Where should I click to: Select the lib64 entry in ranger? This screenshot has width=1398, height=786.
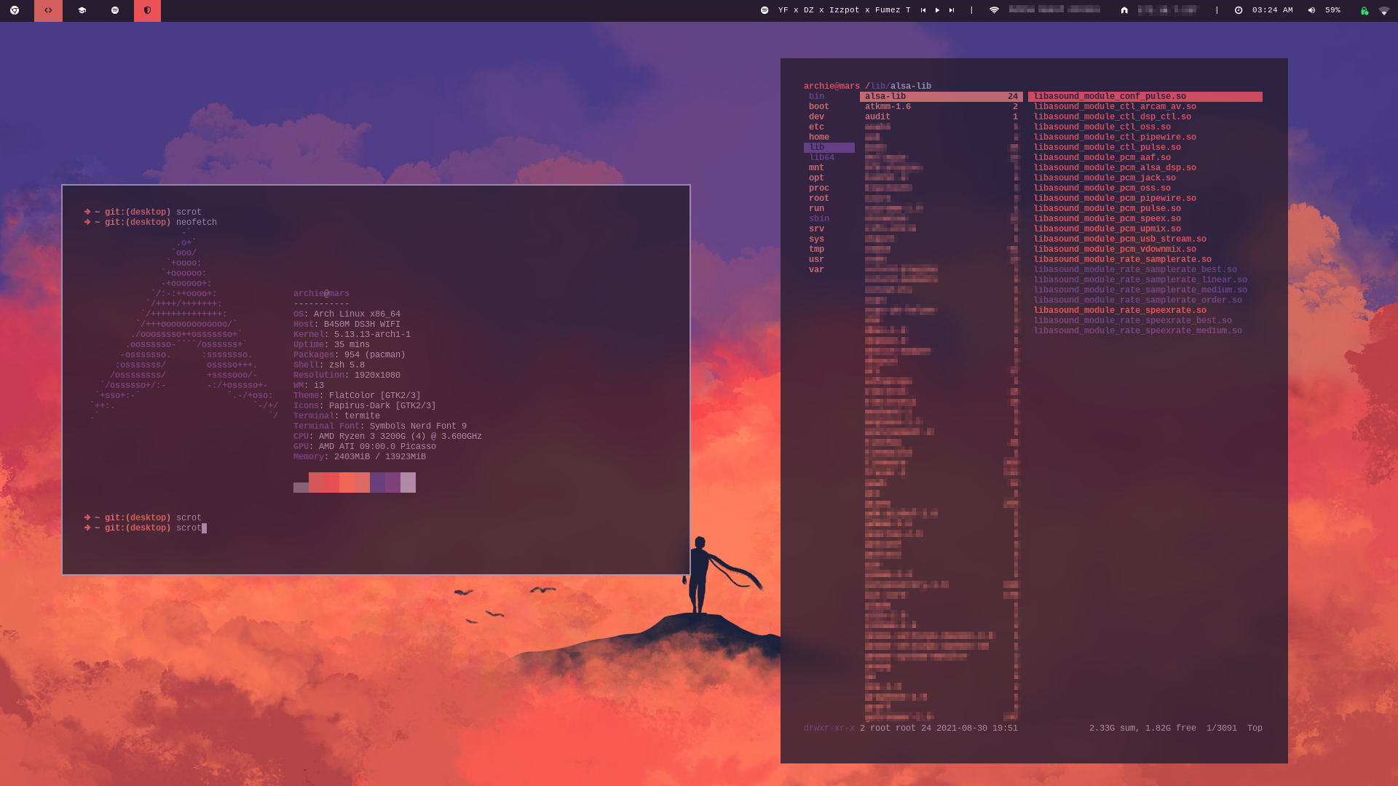[x=821, y=157]
